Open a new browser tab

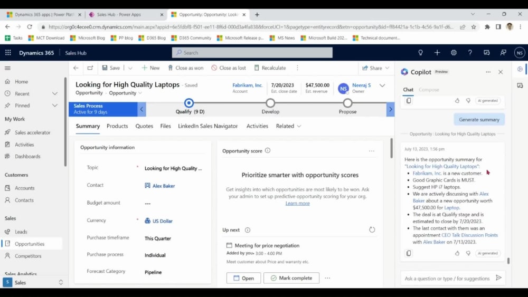[x=257, y=14]
